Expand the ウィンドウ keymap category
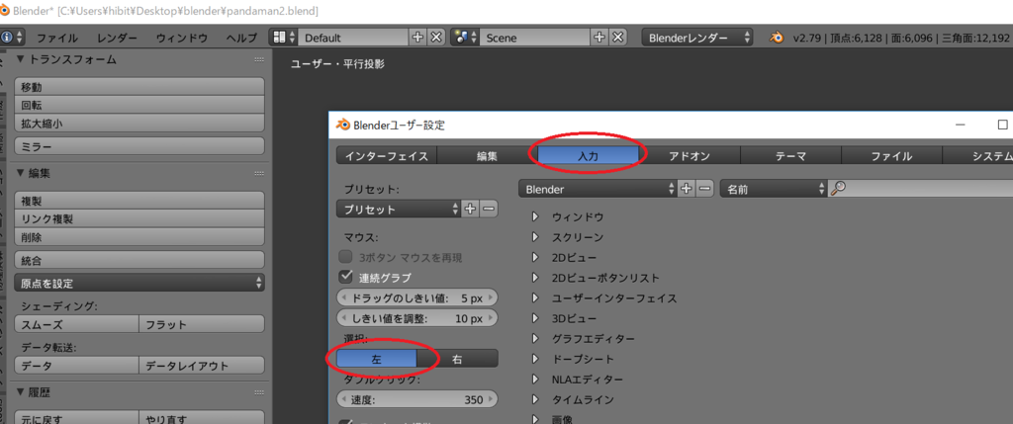Image resolution: width=1013 pixels, height=424 pixels. pos(535,216)
